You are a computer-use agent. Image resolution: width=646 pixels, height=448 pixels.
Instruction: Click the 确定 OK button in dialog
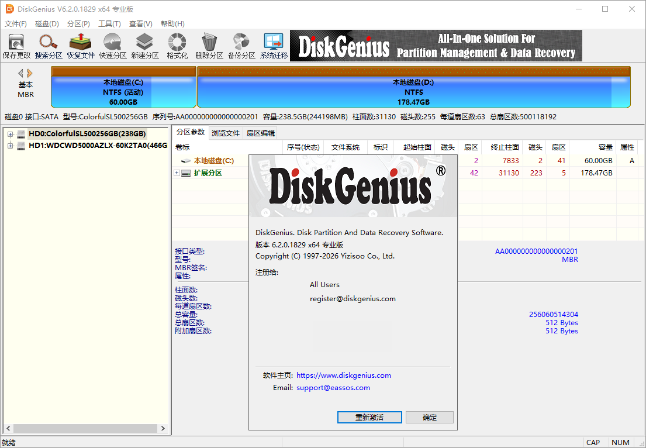[429, 417]
